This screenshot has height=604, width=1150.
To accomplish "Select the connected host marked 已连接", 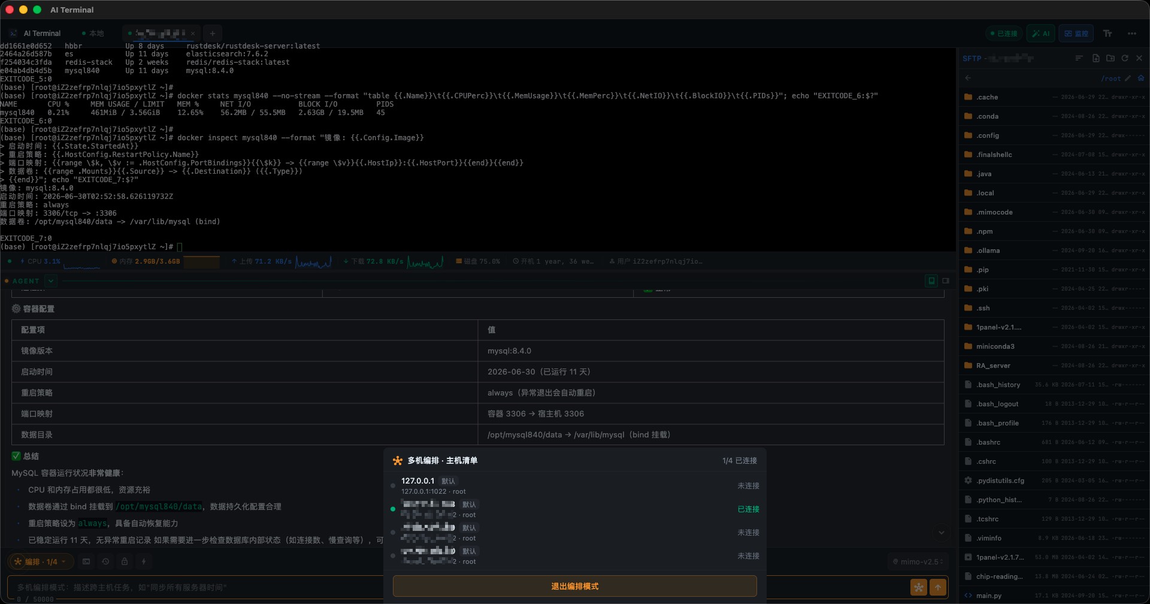I will (574, 509).
